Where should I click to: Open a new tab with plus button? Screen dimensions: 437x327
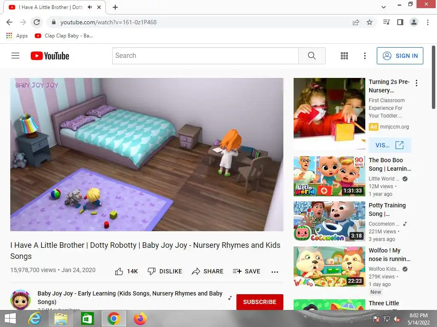point(115,7)
